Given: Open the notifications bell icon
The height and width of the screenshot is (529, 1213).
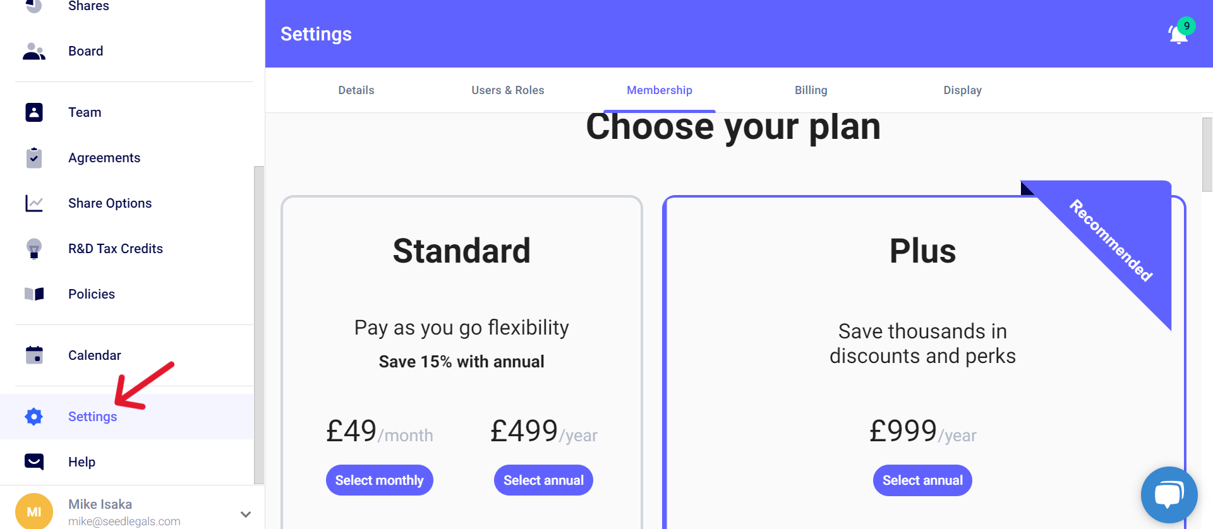Looking at the screenshot, I should point(1179,34).
